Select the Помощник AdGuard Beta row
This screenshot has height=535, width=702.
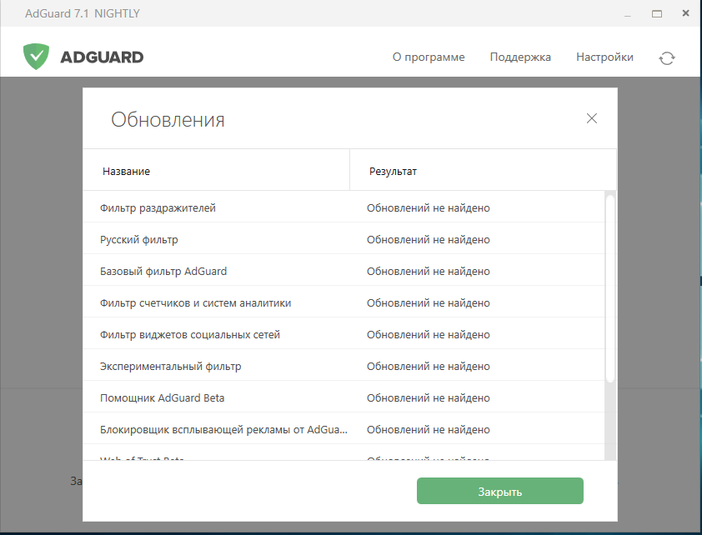tap(343, 397)
